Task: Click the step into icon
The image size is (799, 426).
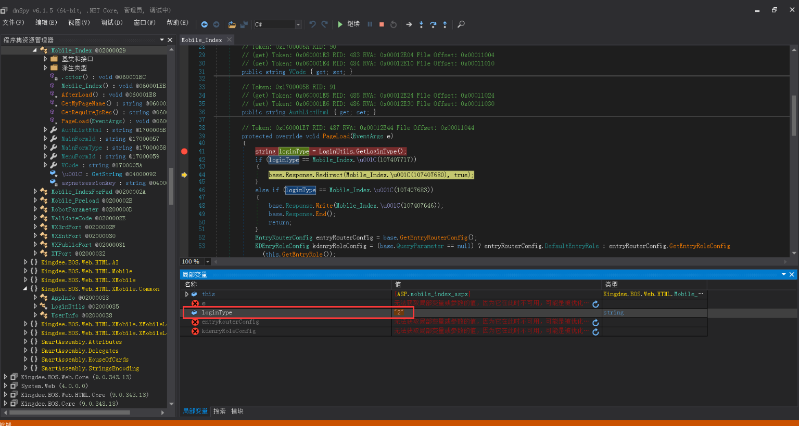Action: tap(421, 24)
